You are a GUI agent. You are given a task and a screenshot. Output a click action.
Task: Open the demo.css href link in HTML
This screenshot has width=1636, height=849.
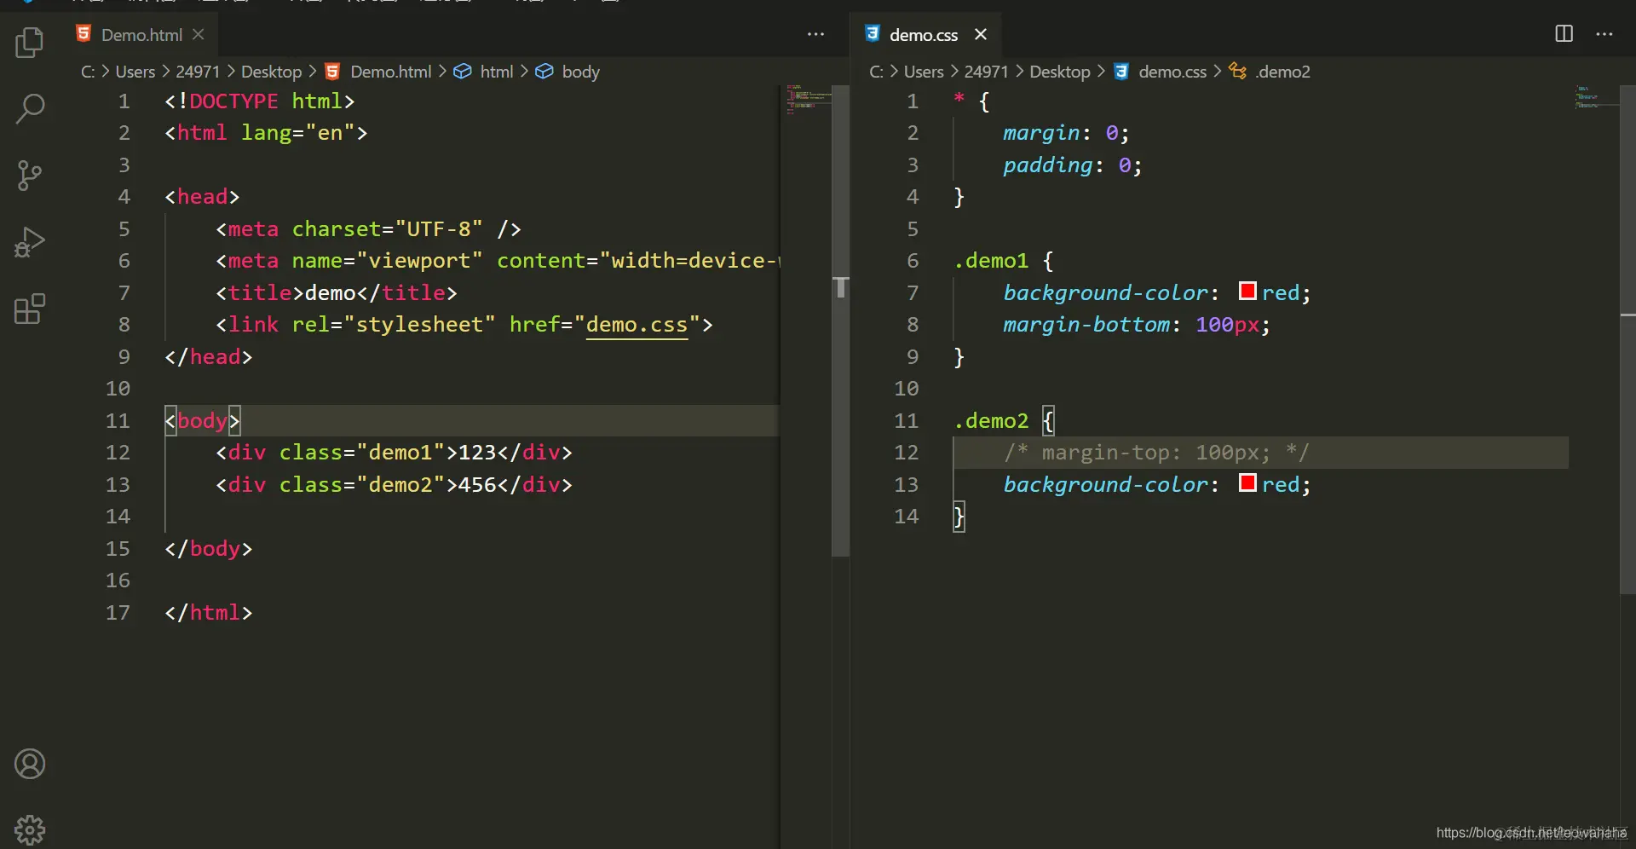click(x=637, y=325)
